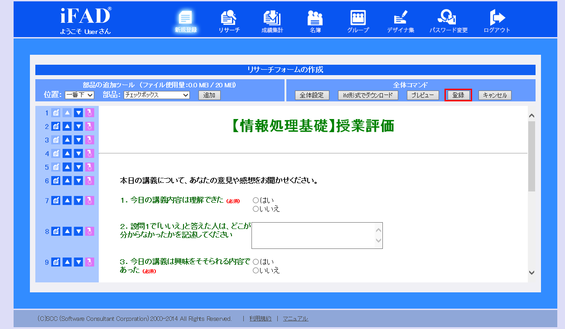
Task: Click the form preview vertical scrollbar
Action: [531, 156]
